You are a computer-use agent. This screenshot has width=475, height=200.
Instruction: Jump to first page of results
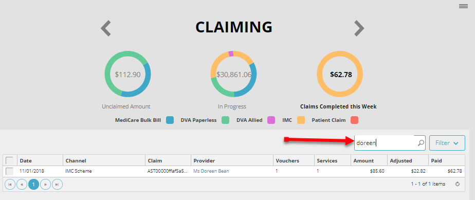click(10, 184)
